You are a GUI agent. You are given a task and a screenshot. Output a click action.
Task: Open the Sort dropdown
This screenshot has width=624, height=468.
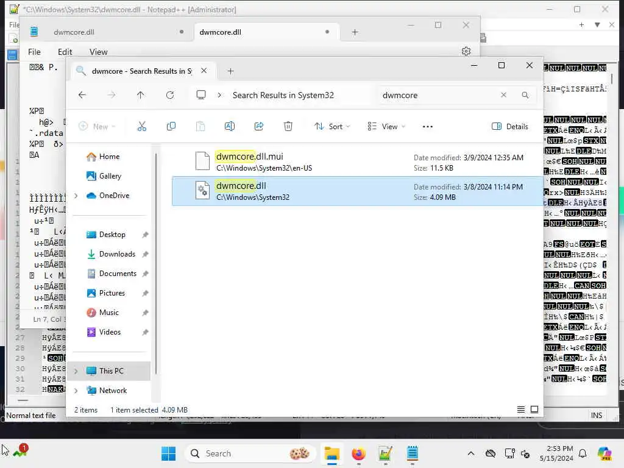pos(332,127)
